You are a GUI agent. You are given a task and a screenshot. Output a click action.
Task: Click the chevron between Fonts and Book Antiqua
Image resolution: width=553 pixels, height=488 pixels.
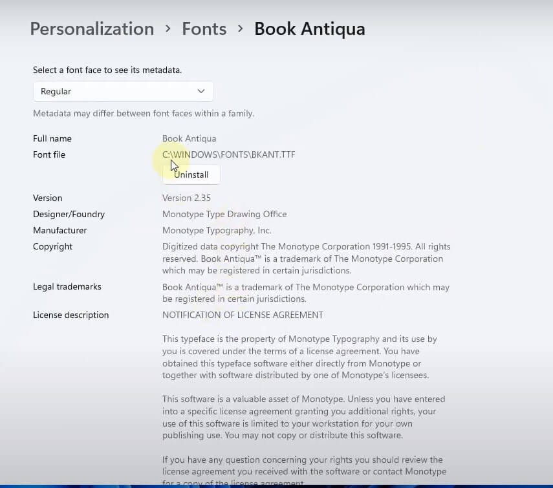click(x=241, y=29)
